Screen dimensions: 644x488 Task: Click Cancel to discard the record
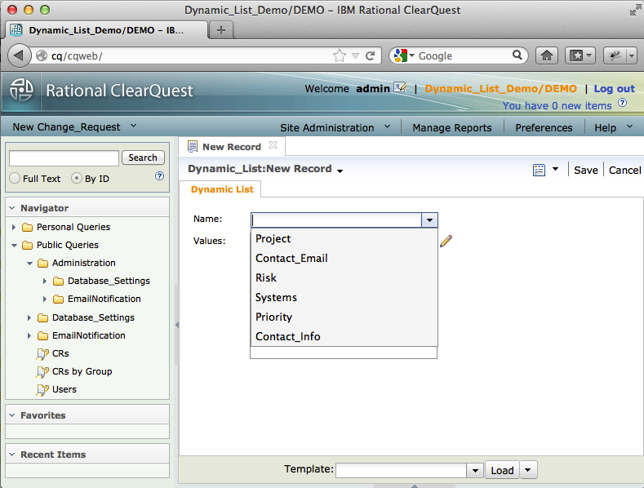coord(624,170)
